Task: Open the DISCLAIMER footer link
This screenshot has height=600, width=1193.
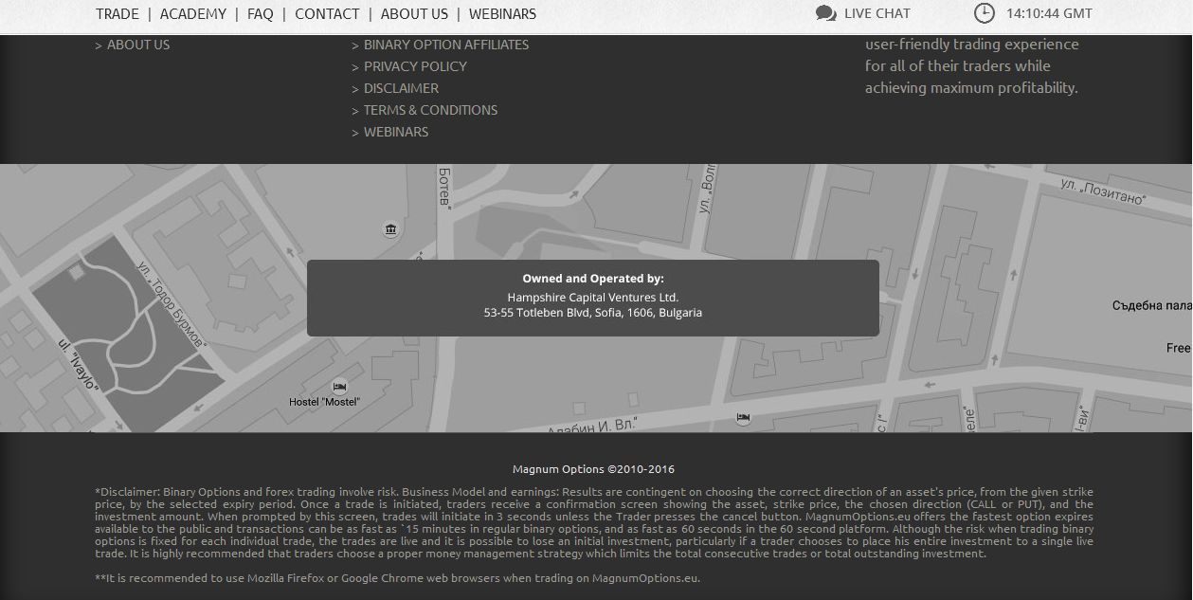Action: [x=401, y=88]
